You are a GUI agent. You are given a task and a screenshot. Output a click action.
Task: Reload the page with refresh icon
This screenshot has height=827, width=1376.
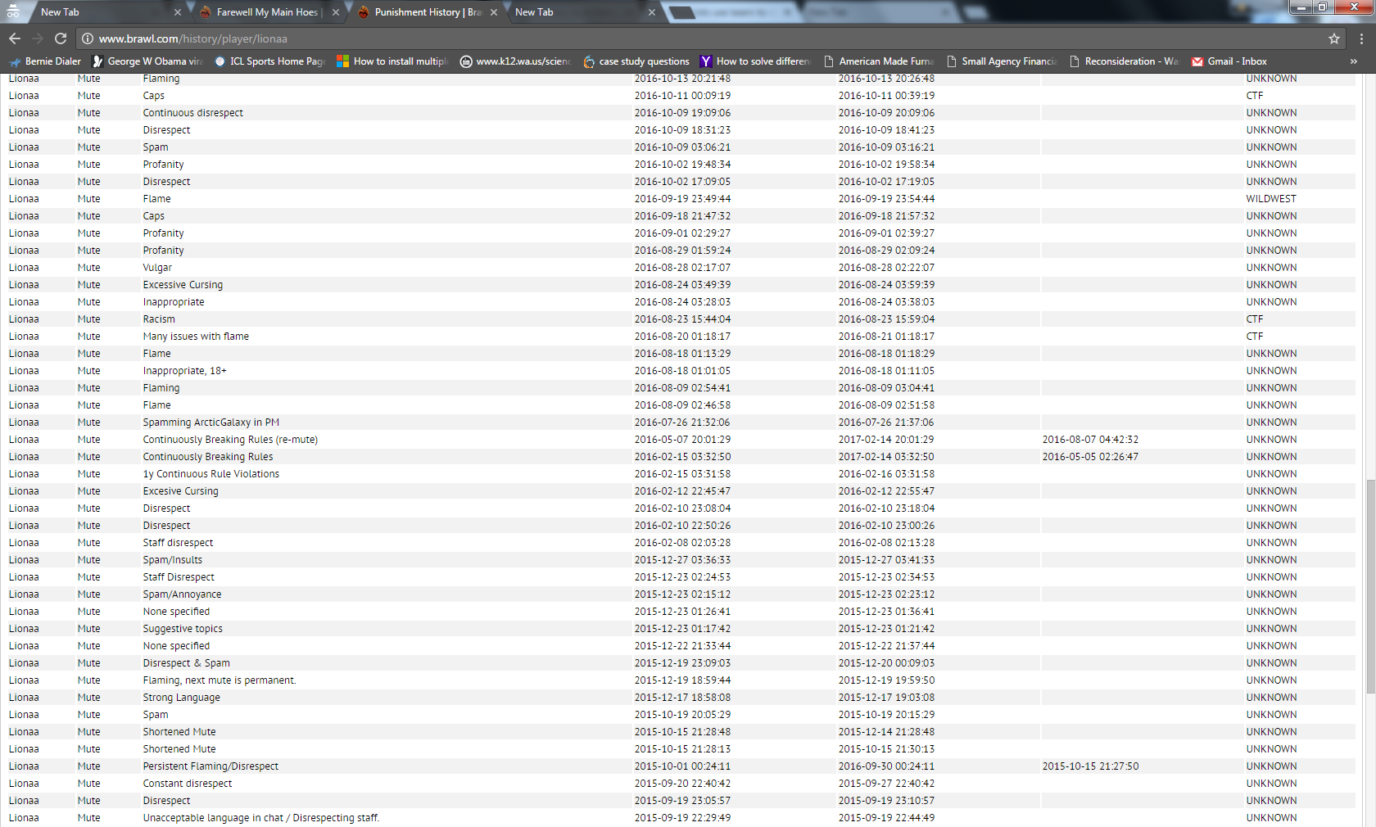tap(61, 38)
